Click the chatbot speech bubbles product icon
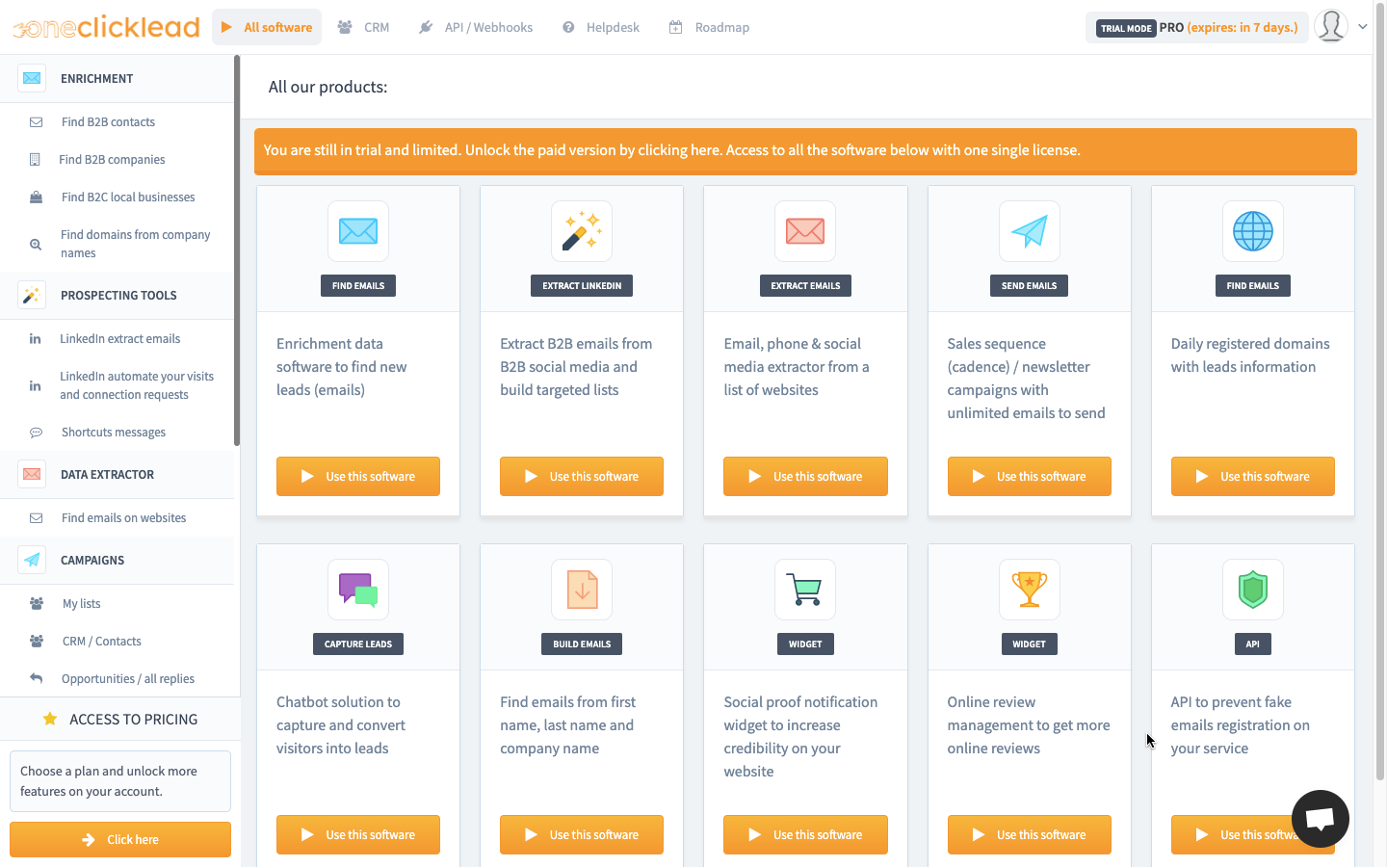1387x867 pixels. tap(357, 590)
